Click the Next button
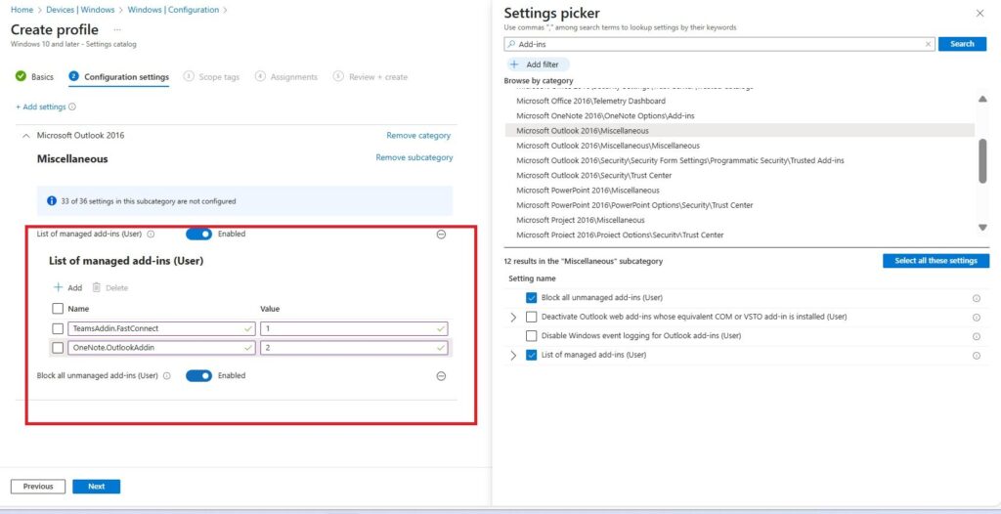The width and height of the screenshot is (1001, 514). [x=96, y=487]
